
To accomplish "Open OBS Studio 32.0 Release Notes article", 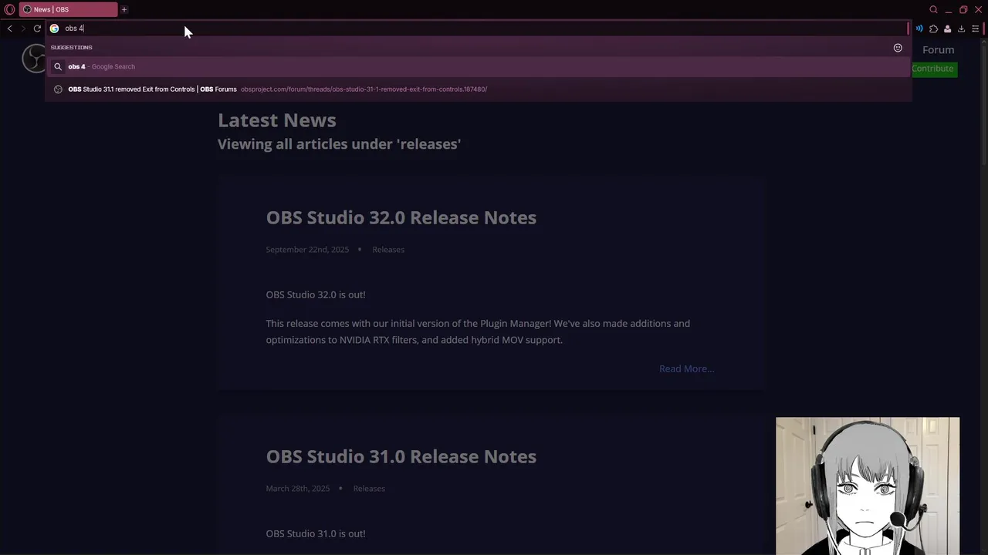I will click(401, 217).
